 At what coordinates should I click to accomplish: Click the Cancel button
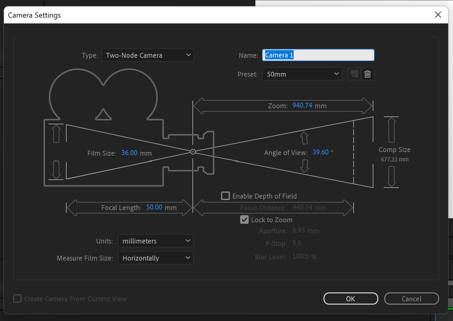[x=411, y=299]
